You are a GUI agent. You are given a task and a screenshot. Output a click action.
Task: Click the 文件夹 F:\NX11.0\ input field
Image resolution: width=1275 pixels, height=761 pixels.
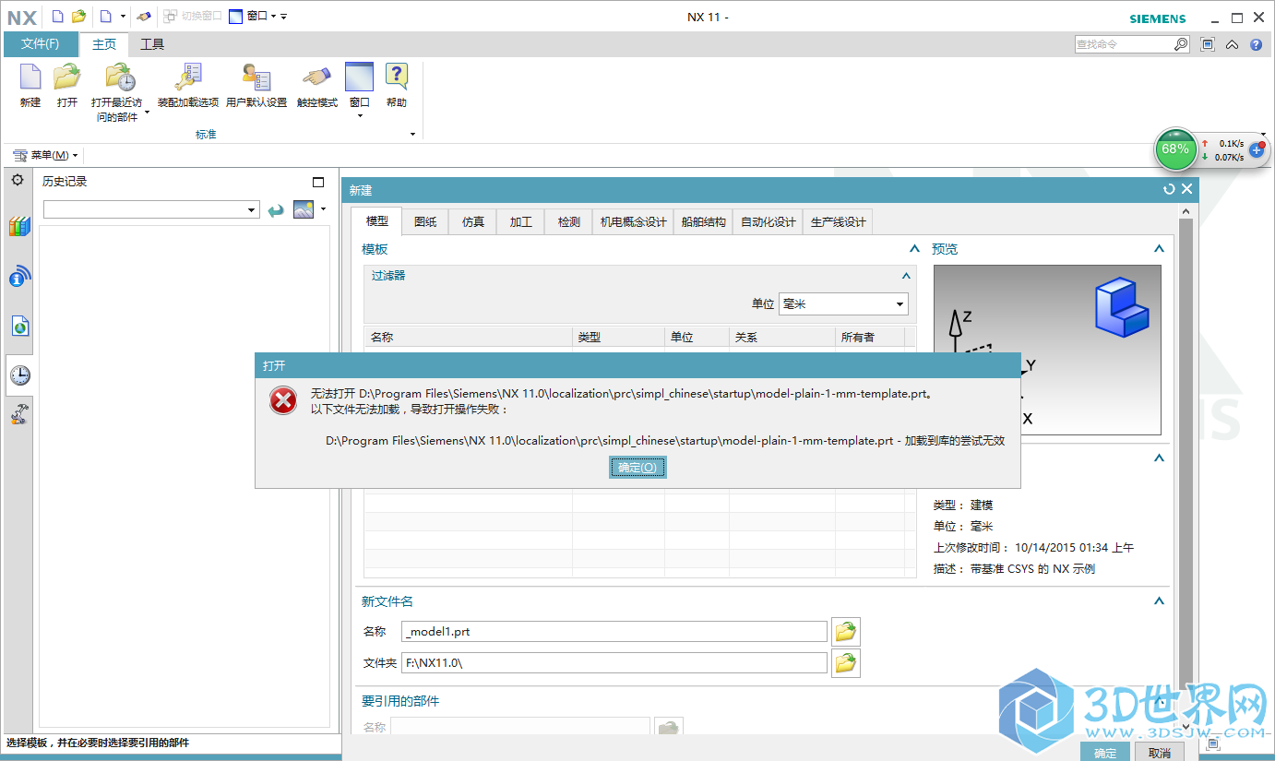[x=614, y=663]
